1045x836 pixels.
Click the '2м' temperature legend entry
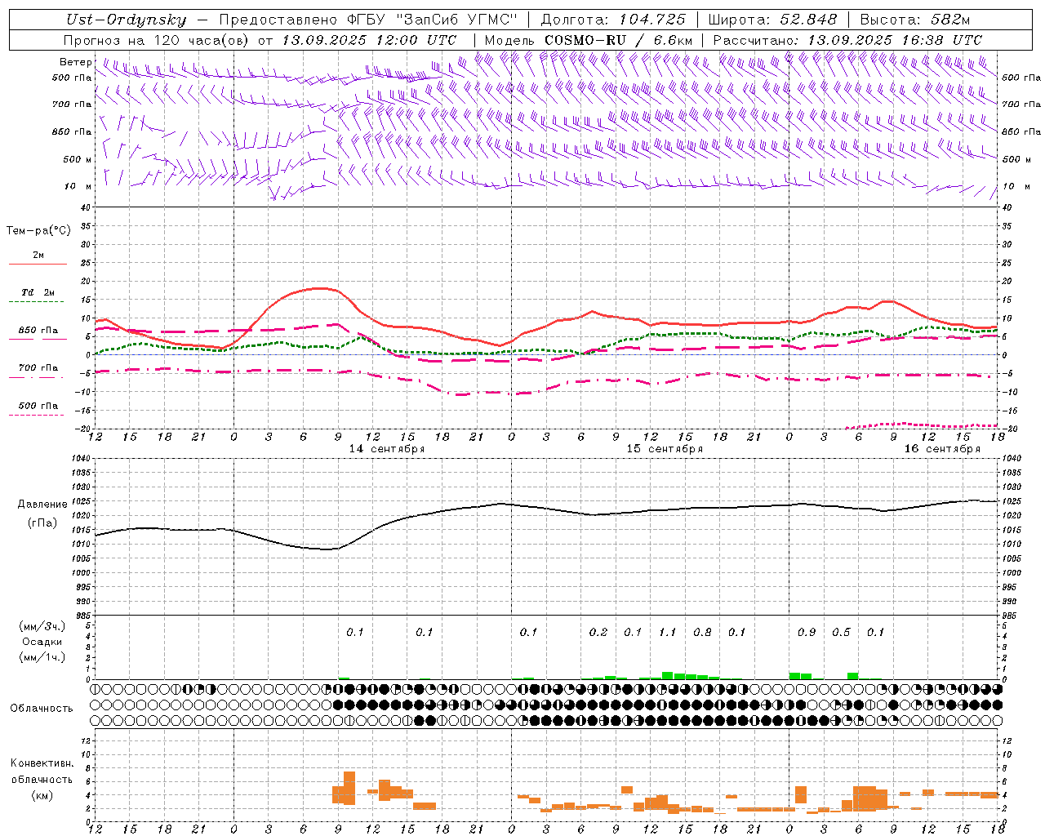pos(38,256)
